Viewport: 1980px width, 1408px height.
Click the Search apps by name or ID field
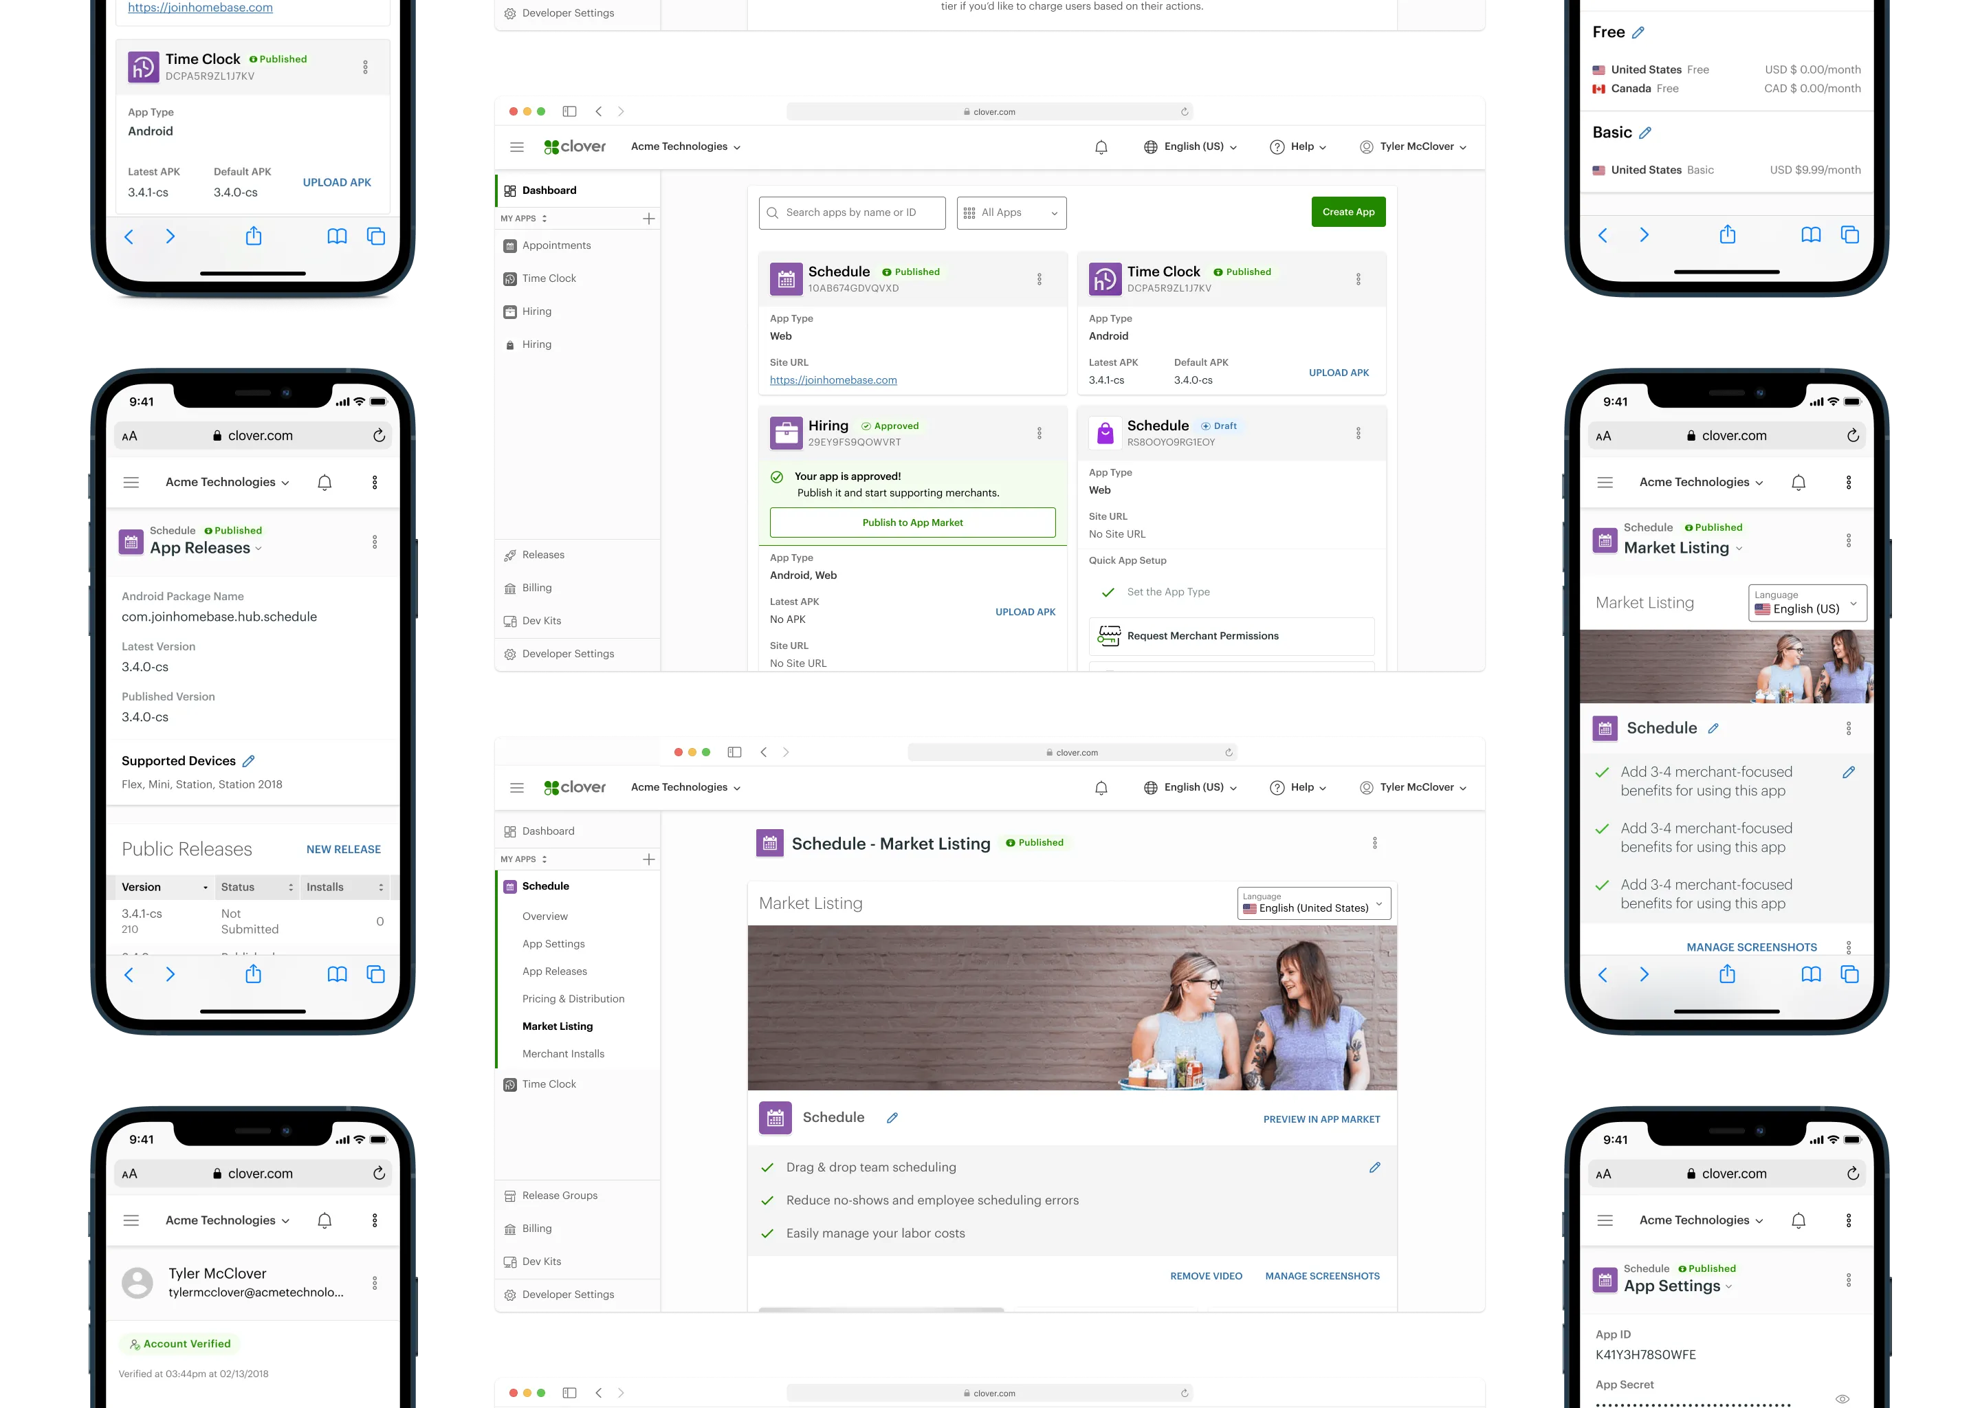pyautogui.click(x=851, y=212)
